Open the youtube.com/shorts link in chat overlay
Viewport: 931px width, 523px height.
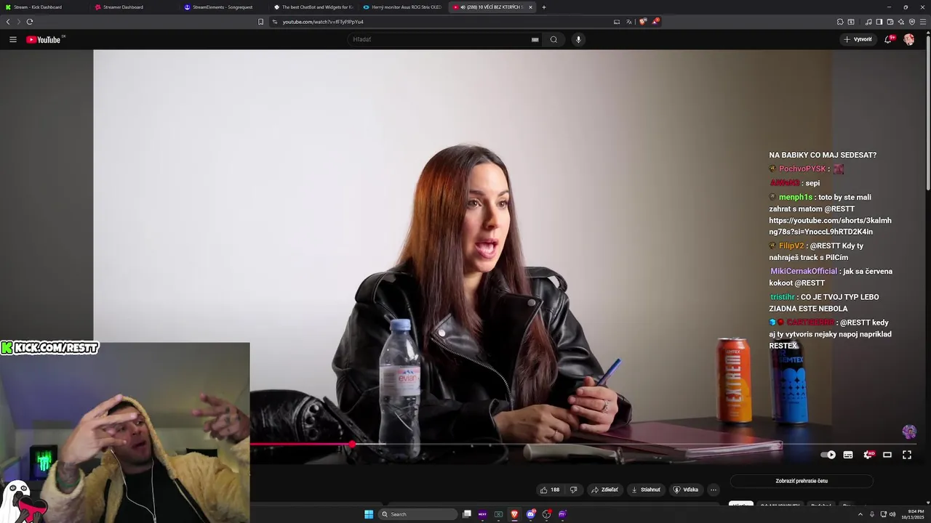[830, 226]
